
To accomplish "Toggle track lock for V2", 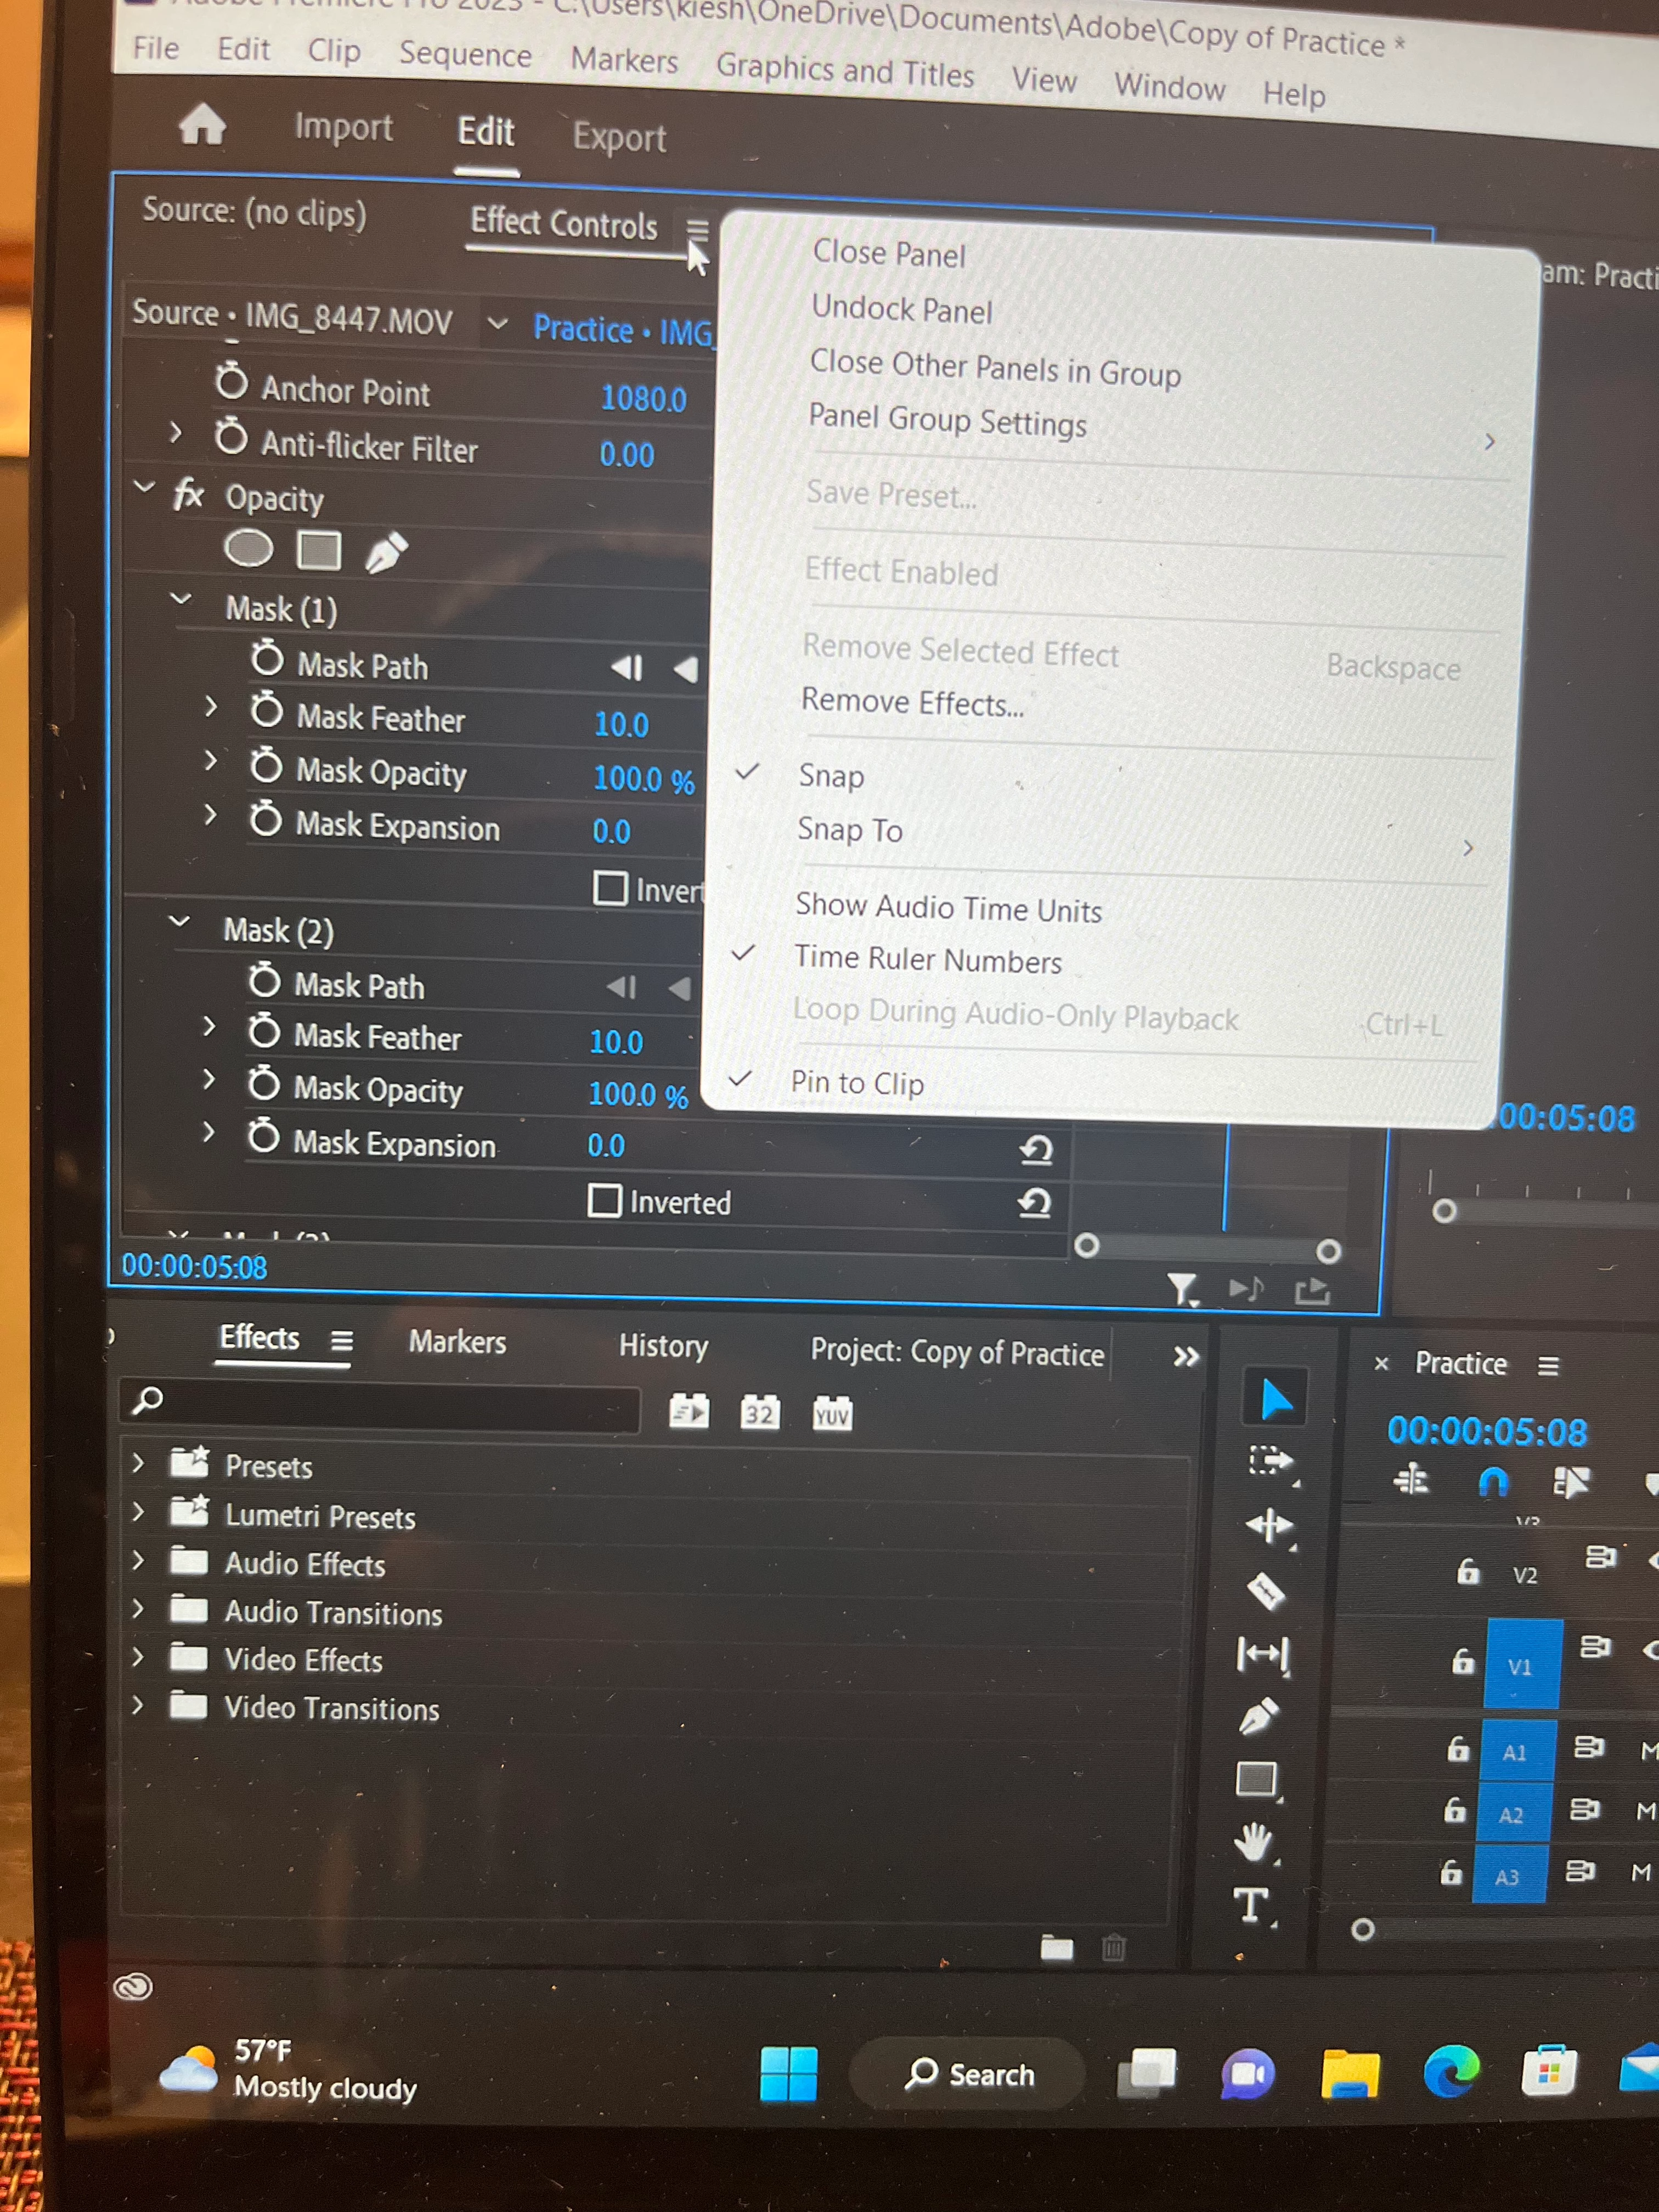I will 1467,1572.
